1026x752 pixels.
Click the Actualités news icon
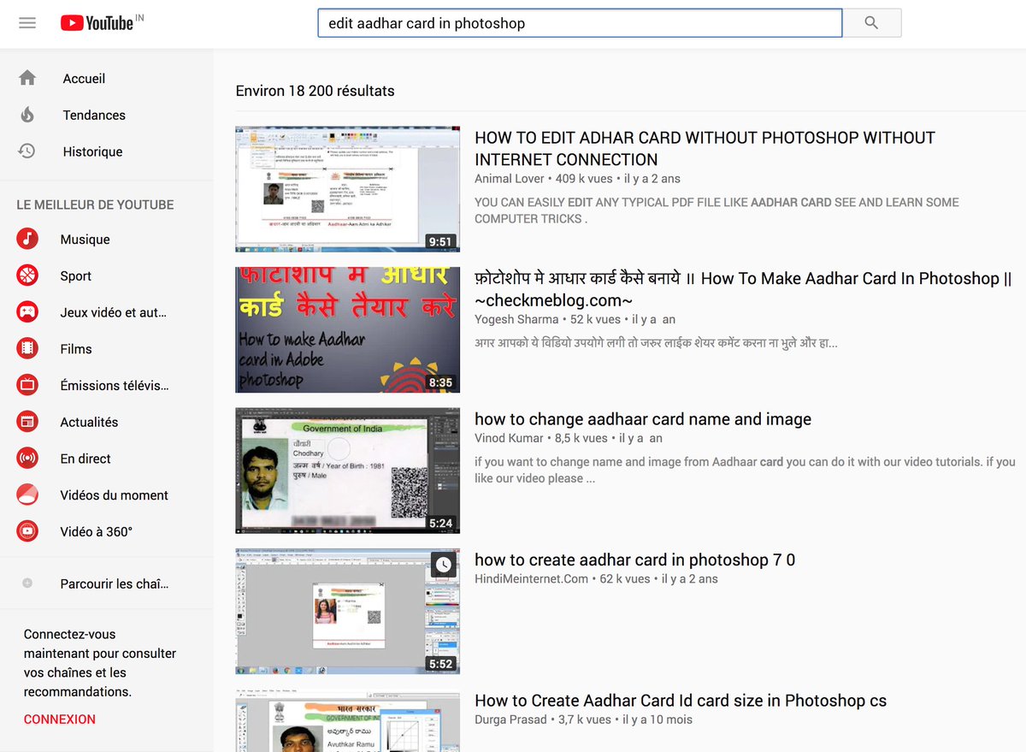pyautogui.click(x=27, y=422)
